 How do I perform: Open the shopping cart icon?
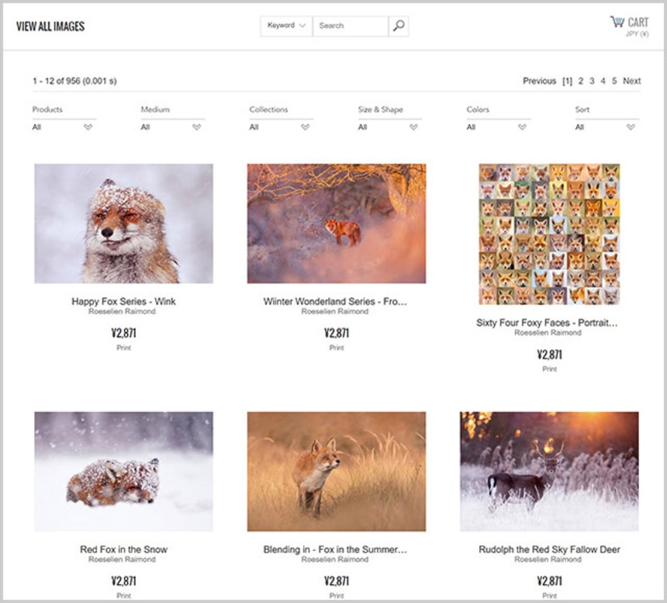pos(617,22)
